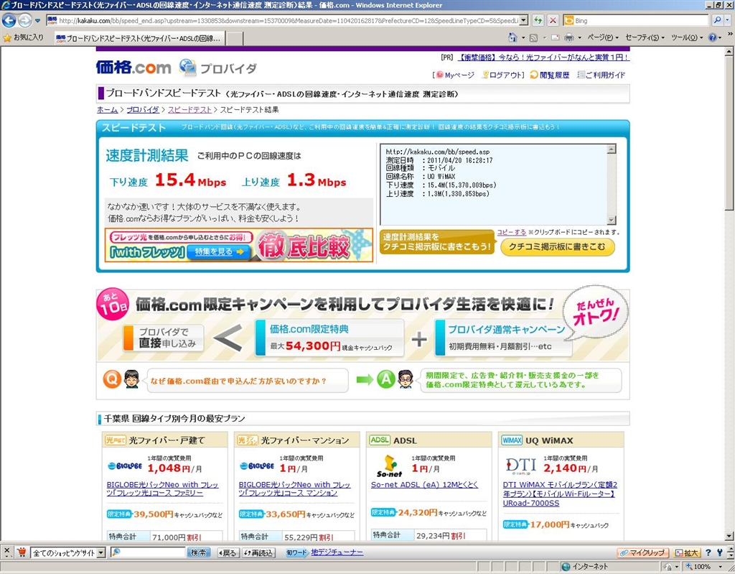Click the Print printer icon
Screen dimensions: 735x574
[x=569, y=37]
